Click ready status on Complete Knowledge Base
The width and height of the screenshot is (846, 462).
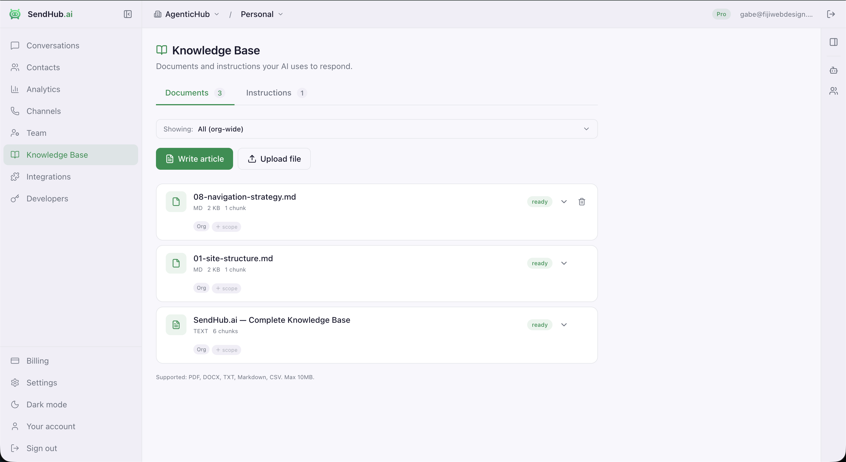(540, 325)
